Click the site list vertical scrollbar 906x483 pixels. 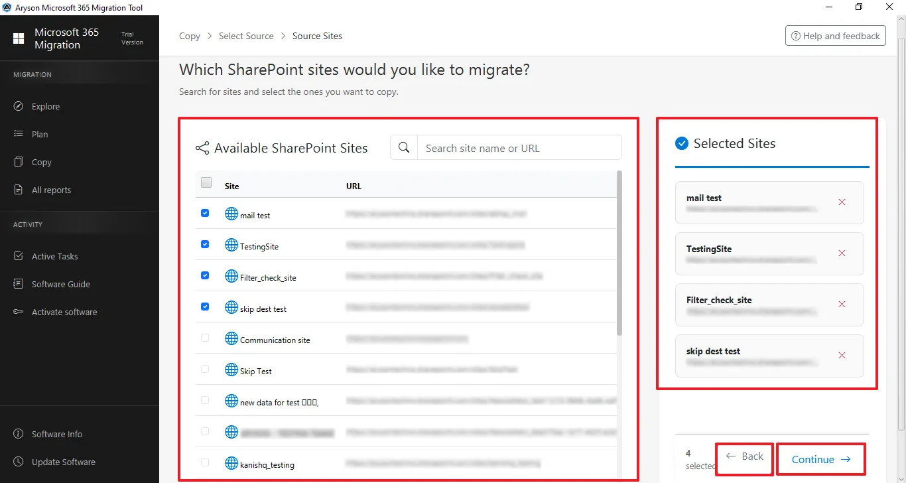pyautogui.click(x=619, y=252)
